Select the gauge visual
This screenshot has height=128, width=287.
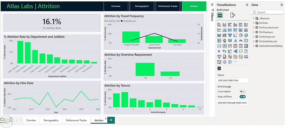(x=241, y=40)
